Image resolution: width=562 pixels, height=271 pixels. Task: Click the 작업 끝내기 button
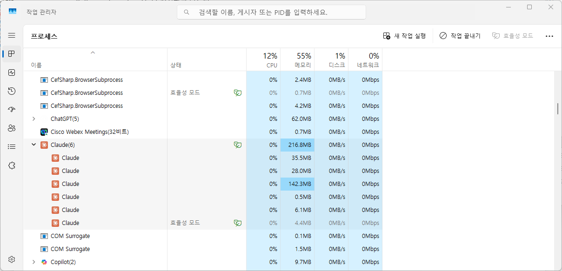click(x=460, y=36)
